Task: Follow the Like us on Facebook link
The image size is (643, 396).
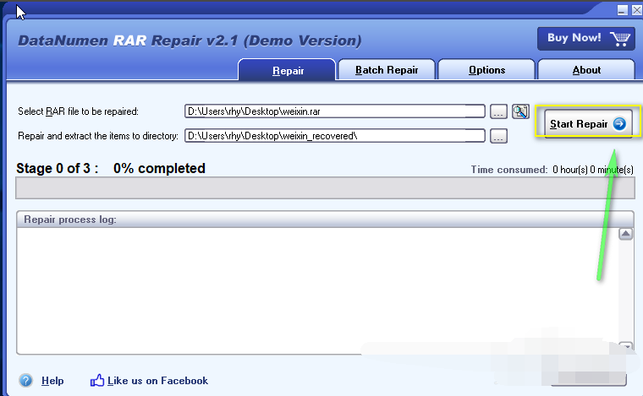Action: (x=159, y=381)
